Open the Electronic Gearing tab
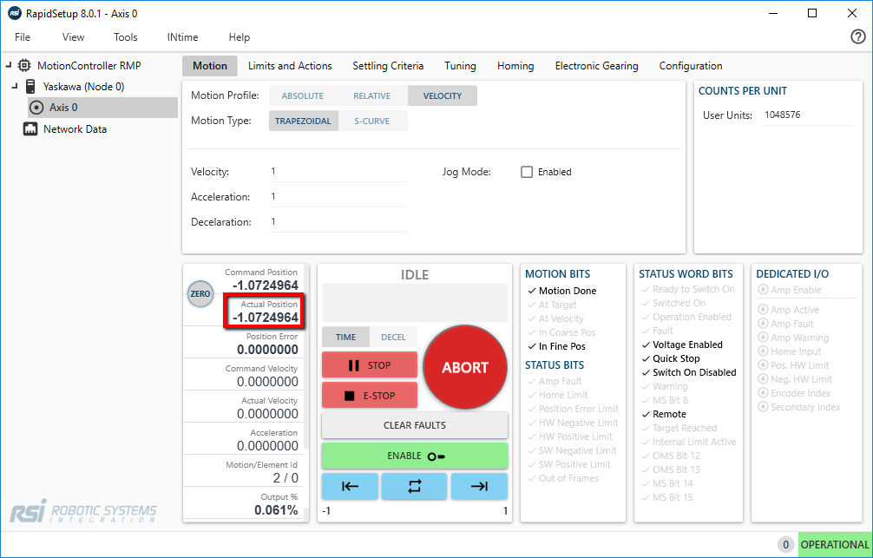The height and width of the screenshot is (558, 873). click(x=596, y=66)
